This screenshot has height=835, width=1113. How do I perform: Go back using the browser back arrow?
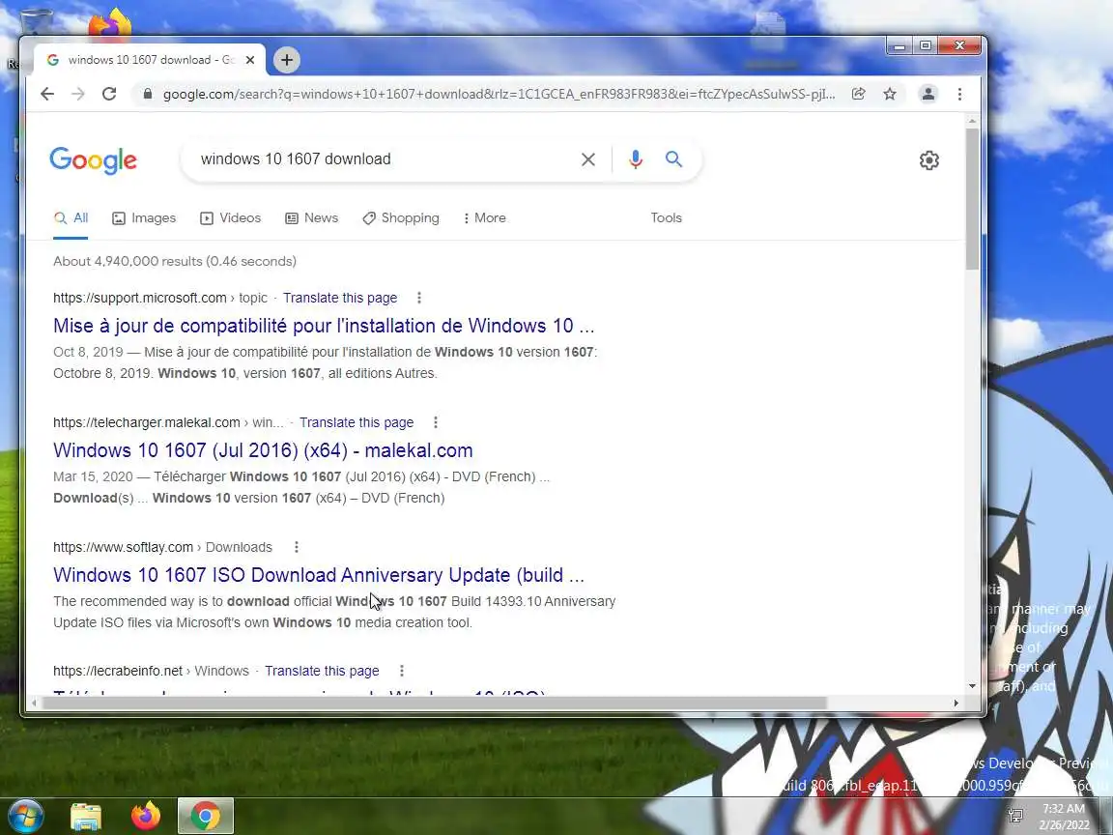coord(46,94)
